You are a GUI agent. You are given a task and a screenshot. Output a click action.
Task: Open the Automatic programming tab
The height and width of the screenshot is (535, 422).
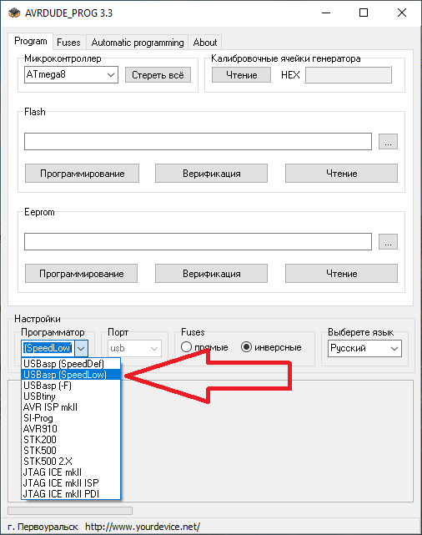(x=138, y=43)
